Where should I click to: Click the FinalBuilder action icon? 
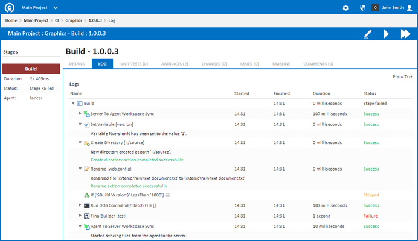click(x=87, y=215)
